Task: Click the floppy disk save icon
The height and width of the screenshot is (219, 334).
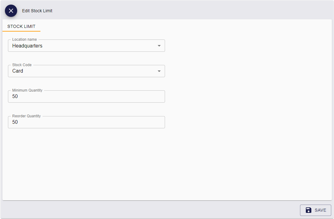Action: (309, 210)
